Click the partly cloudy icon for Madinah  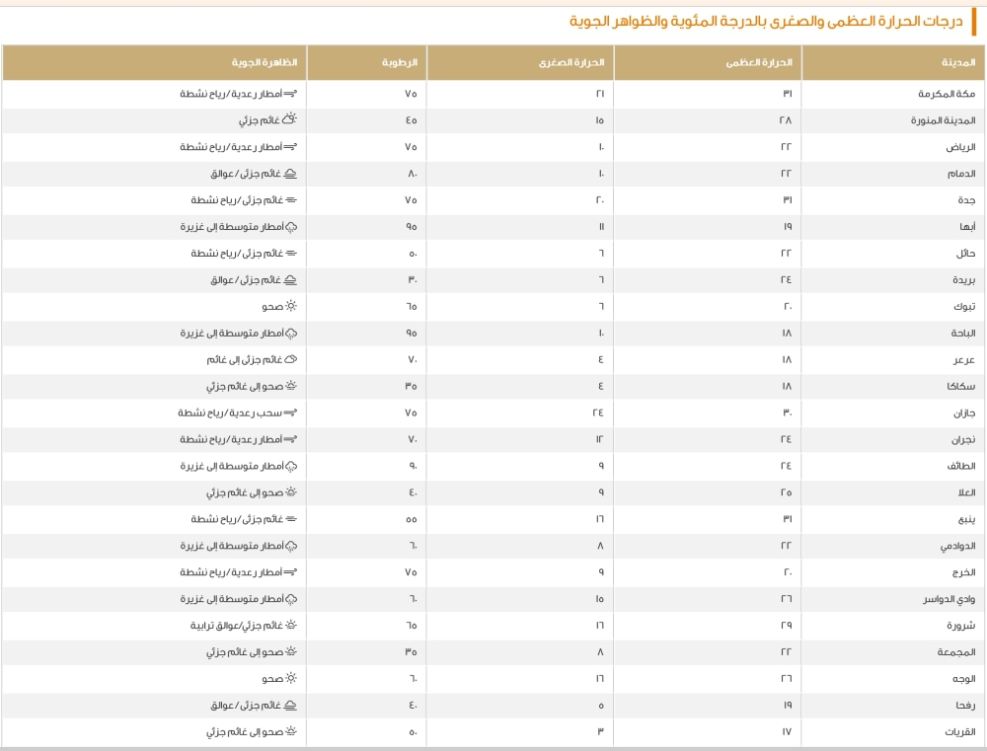pos(289,120)
